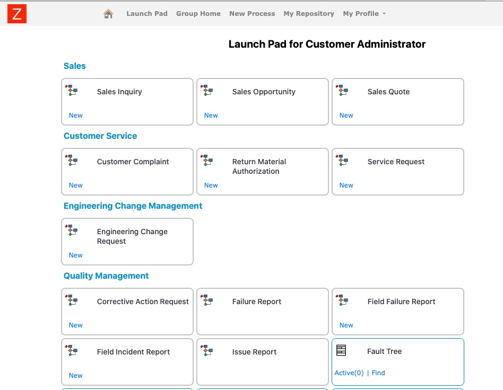Click the Failure Report title text
The image size is (503, 390).
click(257, 302)
